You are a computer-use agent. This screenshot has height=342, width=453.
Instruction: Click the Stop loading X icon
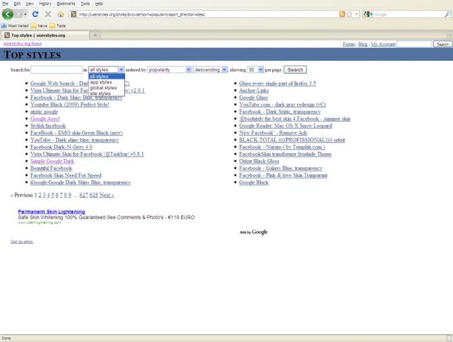[x=48, y=14]
